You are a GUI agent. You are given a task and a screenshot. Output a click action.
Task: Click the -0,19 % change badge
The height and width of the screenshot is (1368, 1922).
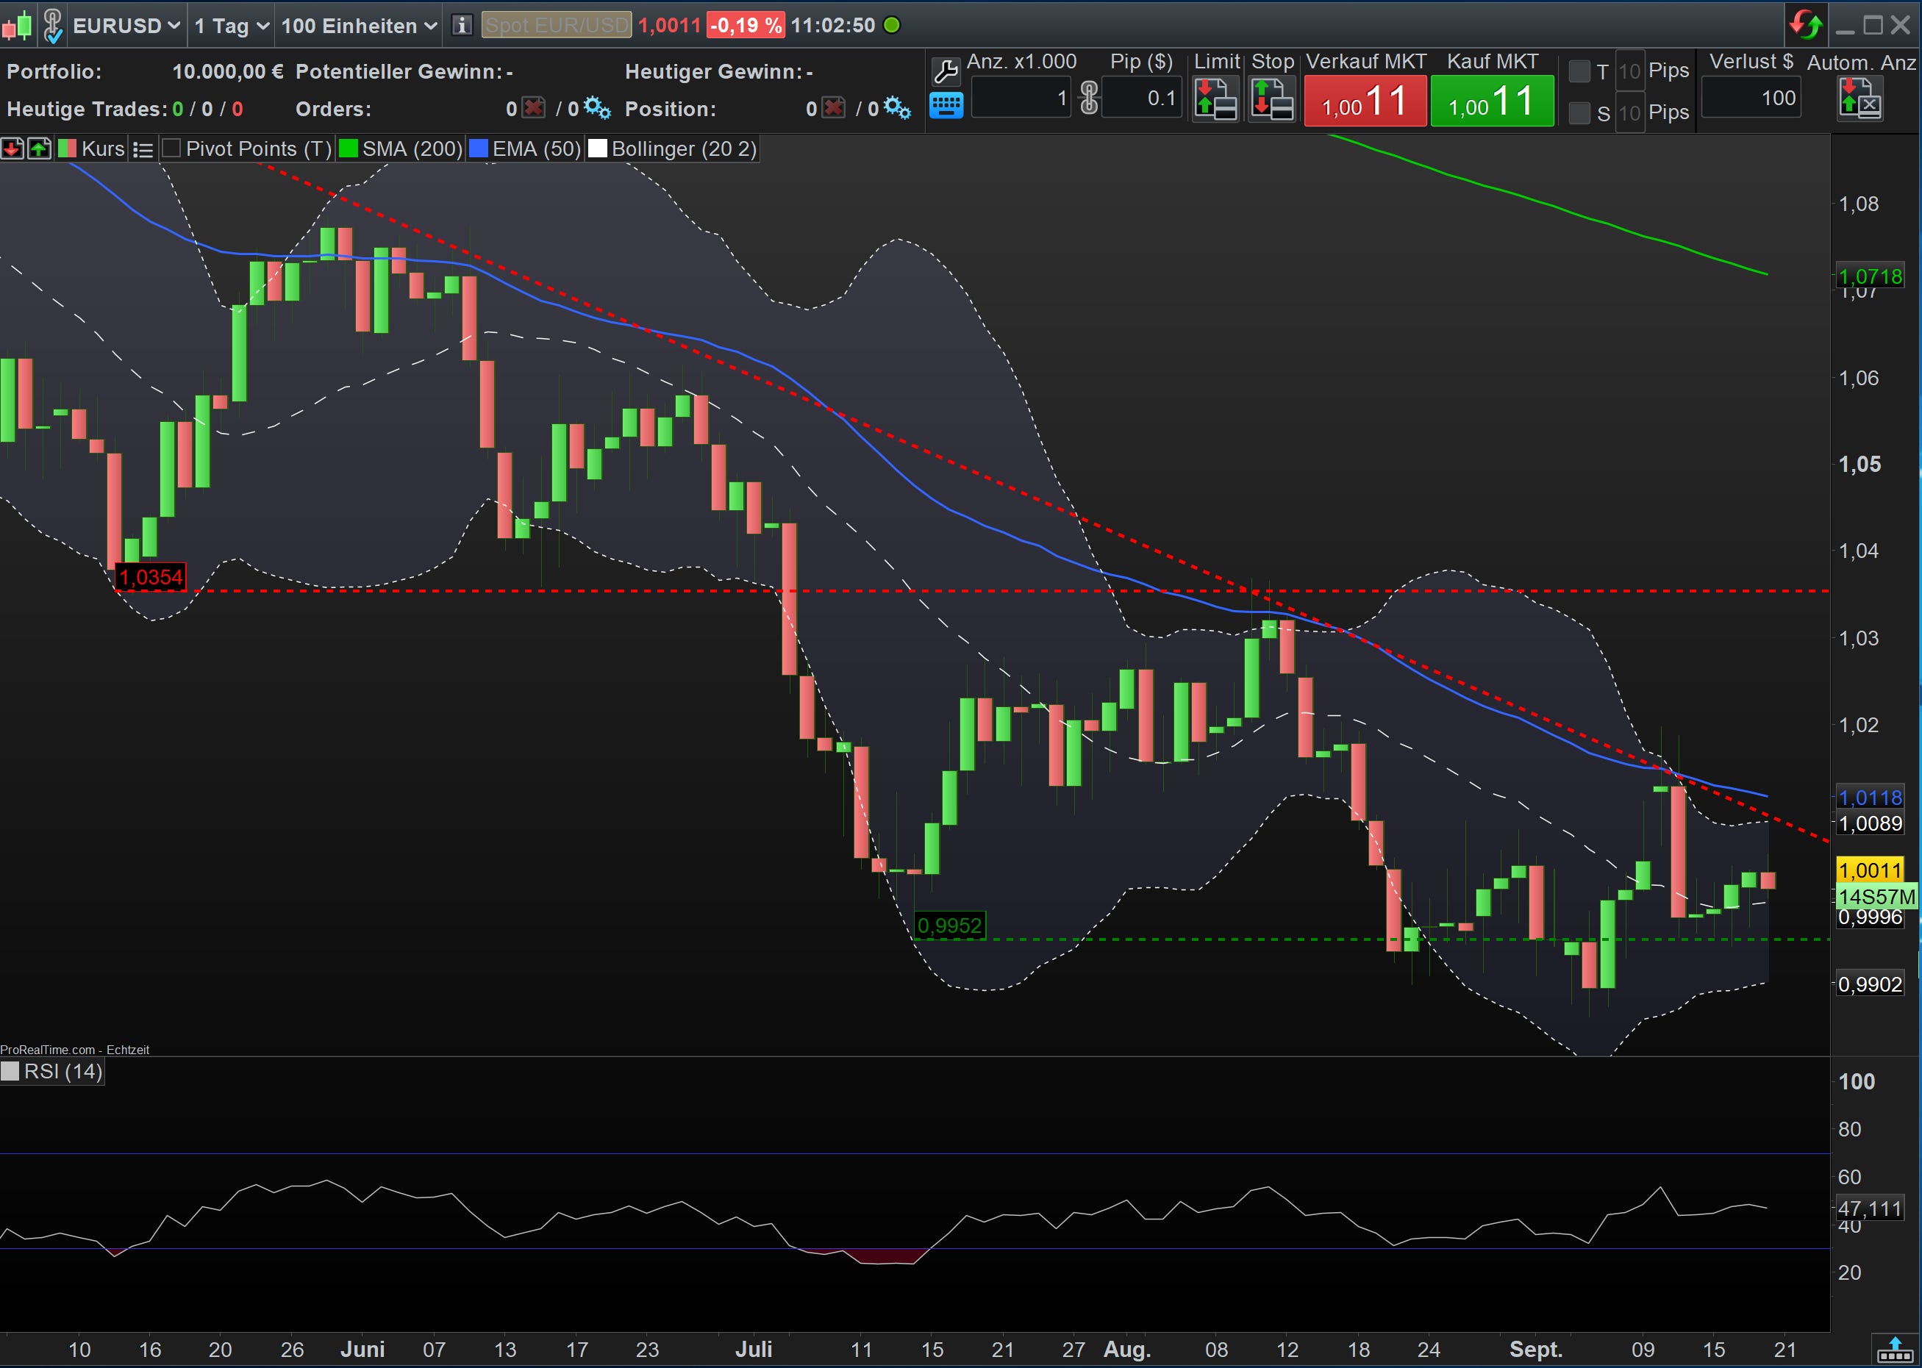[x=745, y=25]
